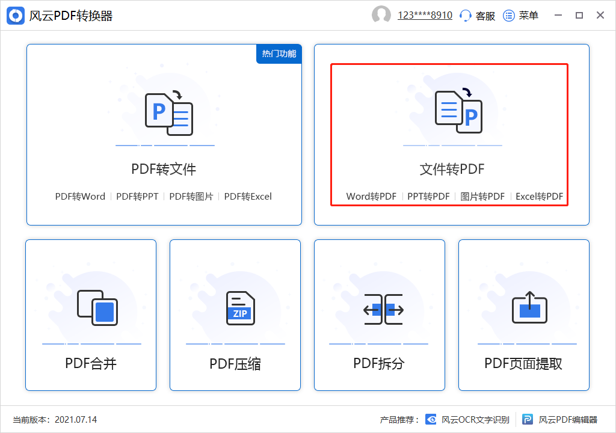This screenshot has width=616, height=433.
Task: Minimize the converter window
Action: click(558, 15)
